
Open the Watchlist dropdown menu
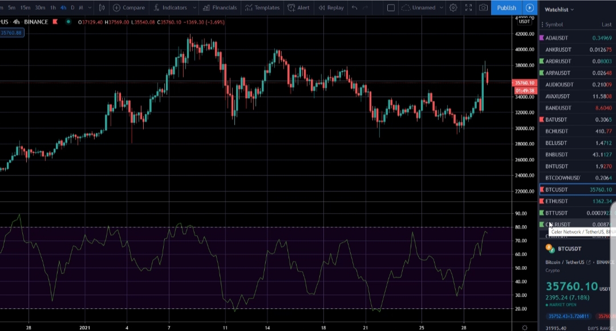pyautogui.click(x=559, y=10)
